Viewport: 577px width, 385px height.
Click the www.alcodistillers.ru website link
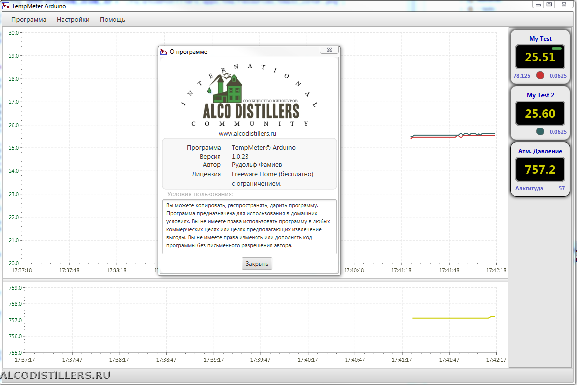pyautogui.click(x=247, y=133)
